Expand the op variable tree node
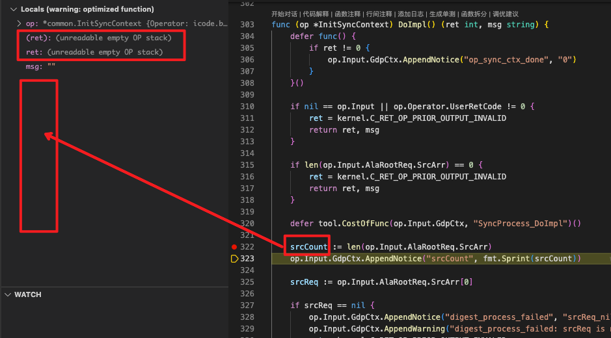This screenshot has height=338, width=611. coord(19,24)
